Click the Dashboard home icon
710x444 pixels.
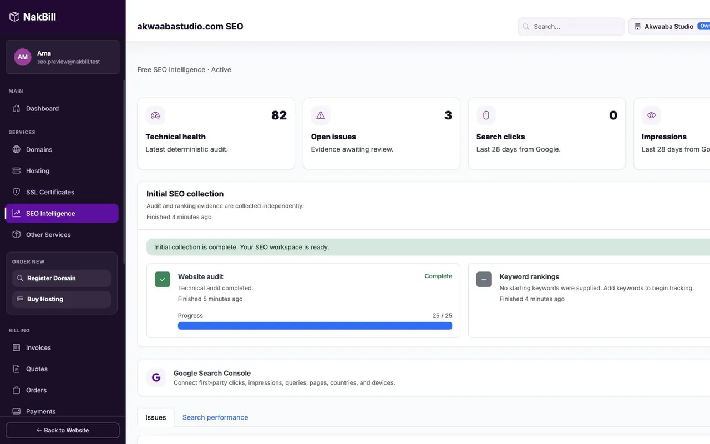coord(17,108)
